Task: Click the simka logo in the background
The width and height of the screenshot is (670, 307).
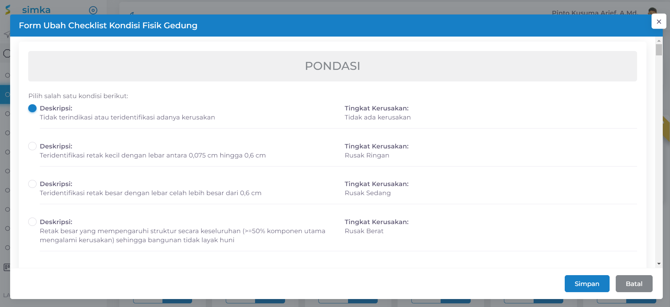Action: (28, 10)
